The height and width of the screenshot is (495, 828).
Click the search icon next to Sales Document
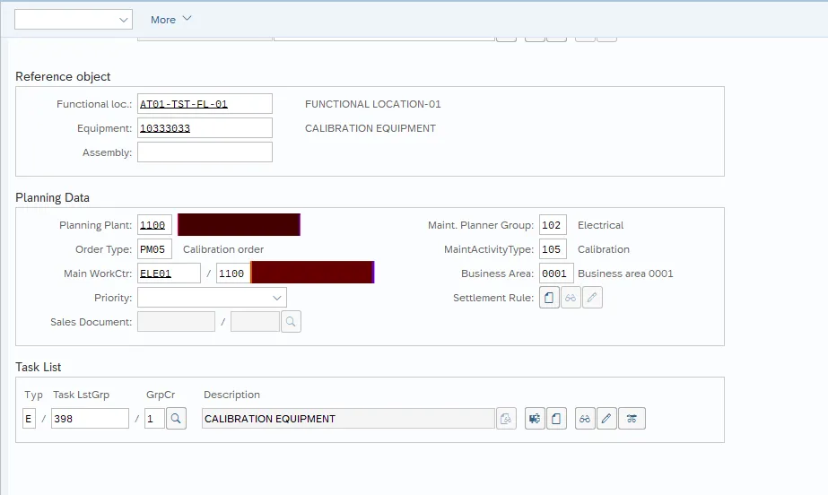point(291,322)
